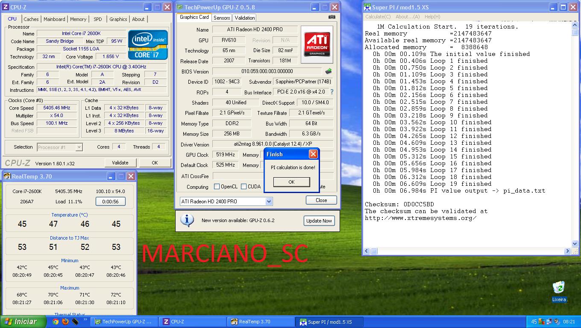
Task: Open the Lixeira recycle bin on the desktop
Action: [559, 292]
